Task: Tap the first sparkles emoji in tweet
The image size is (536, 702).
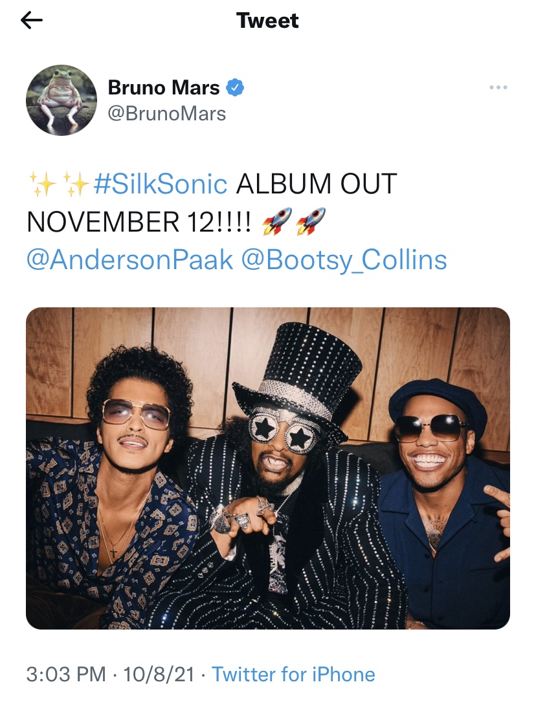Action: [x=43, y=184]
